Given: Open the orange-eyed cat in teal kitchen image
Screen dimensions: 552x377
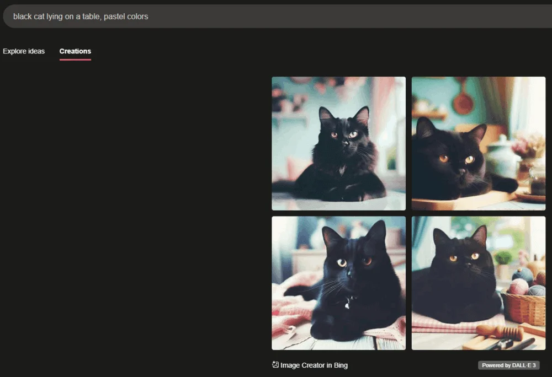Looking at the screenshot, I should [x=478, y=143].
